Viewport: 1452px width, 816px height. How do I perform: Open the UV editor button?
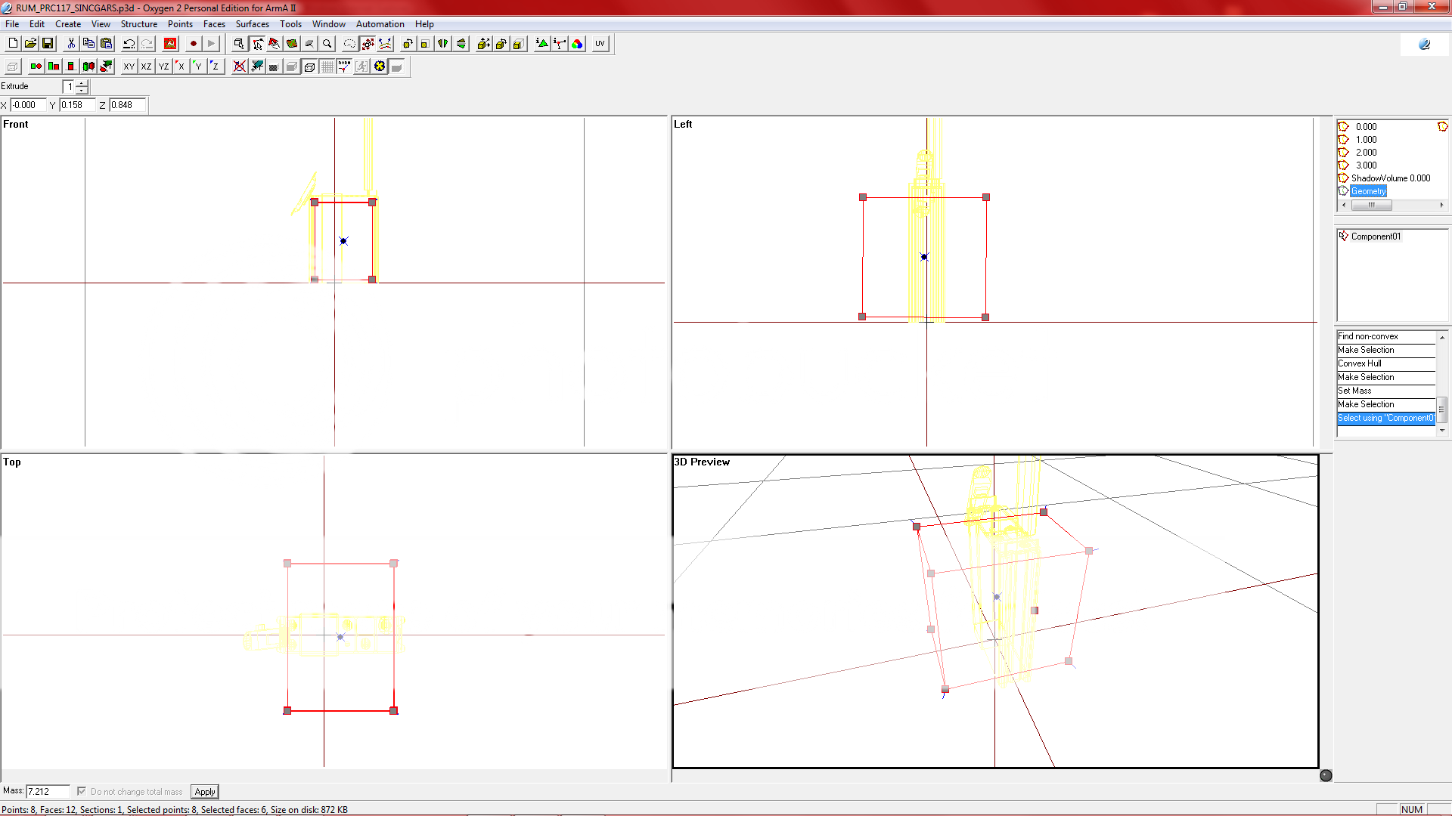[600, 44]
